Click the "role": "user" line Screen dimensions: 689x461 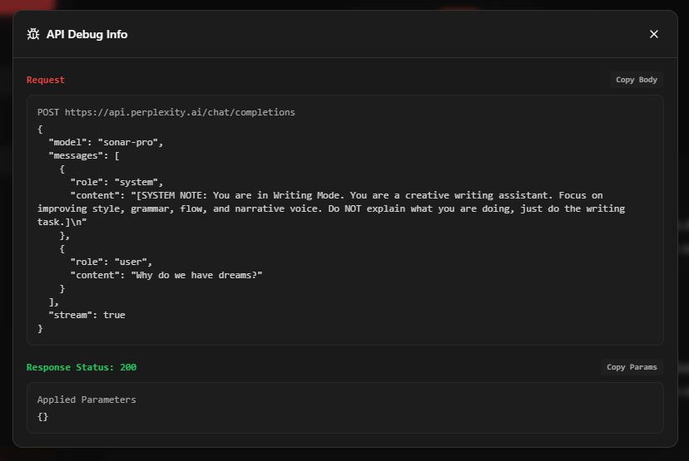click(111, 262)
